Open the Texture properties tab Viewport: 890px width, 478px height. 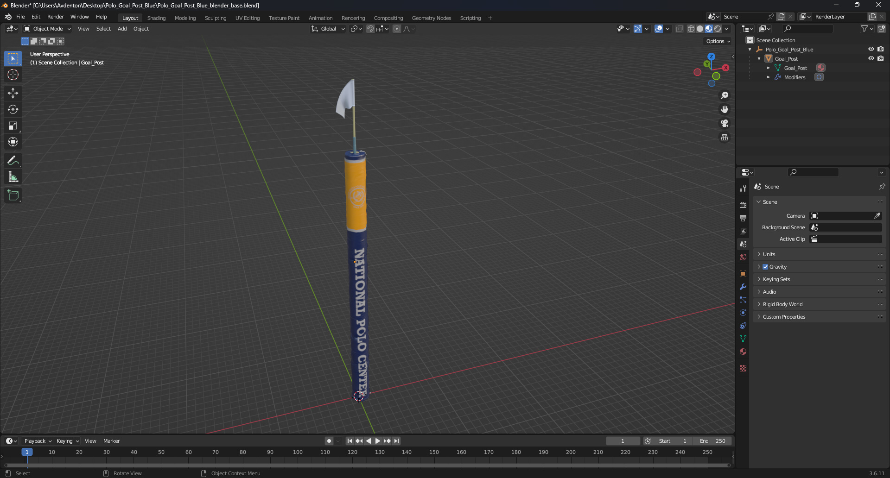[743, 368]
